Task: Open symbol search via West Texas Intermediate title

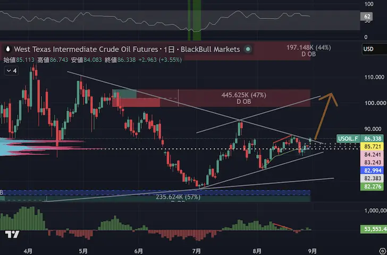Action: click(x=86, y=49)
